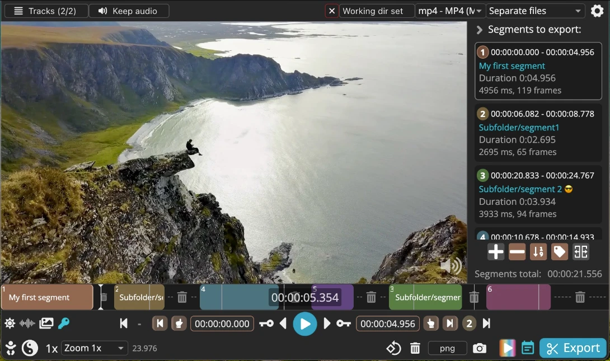Jump to end of video icon

(486, 324)
